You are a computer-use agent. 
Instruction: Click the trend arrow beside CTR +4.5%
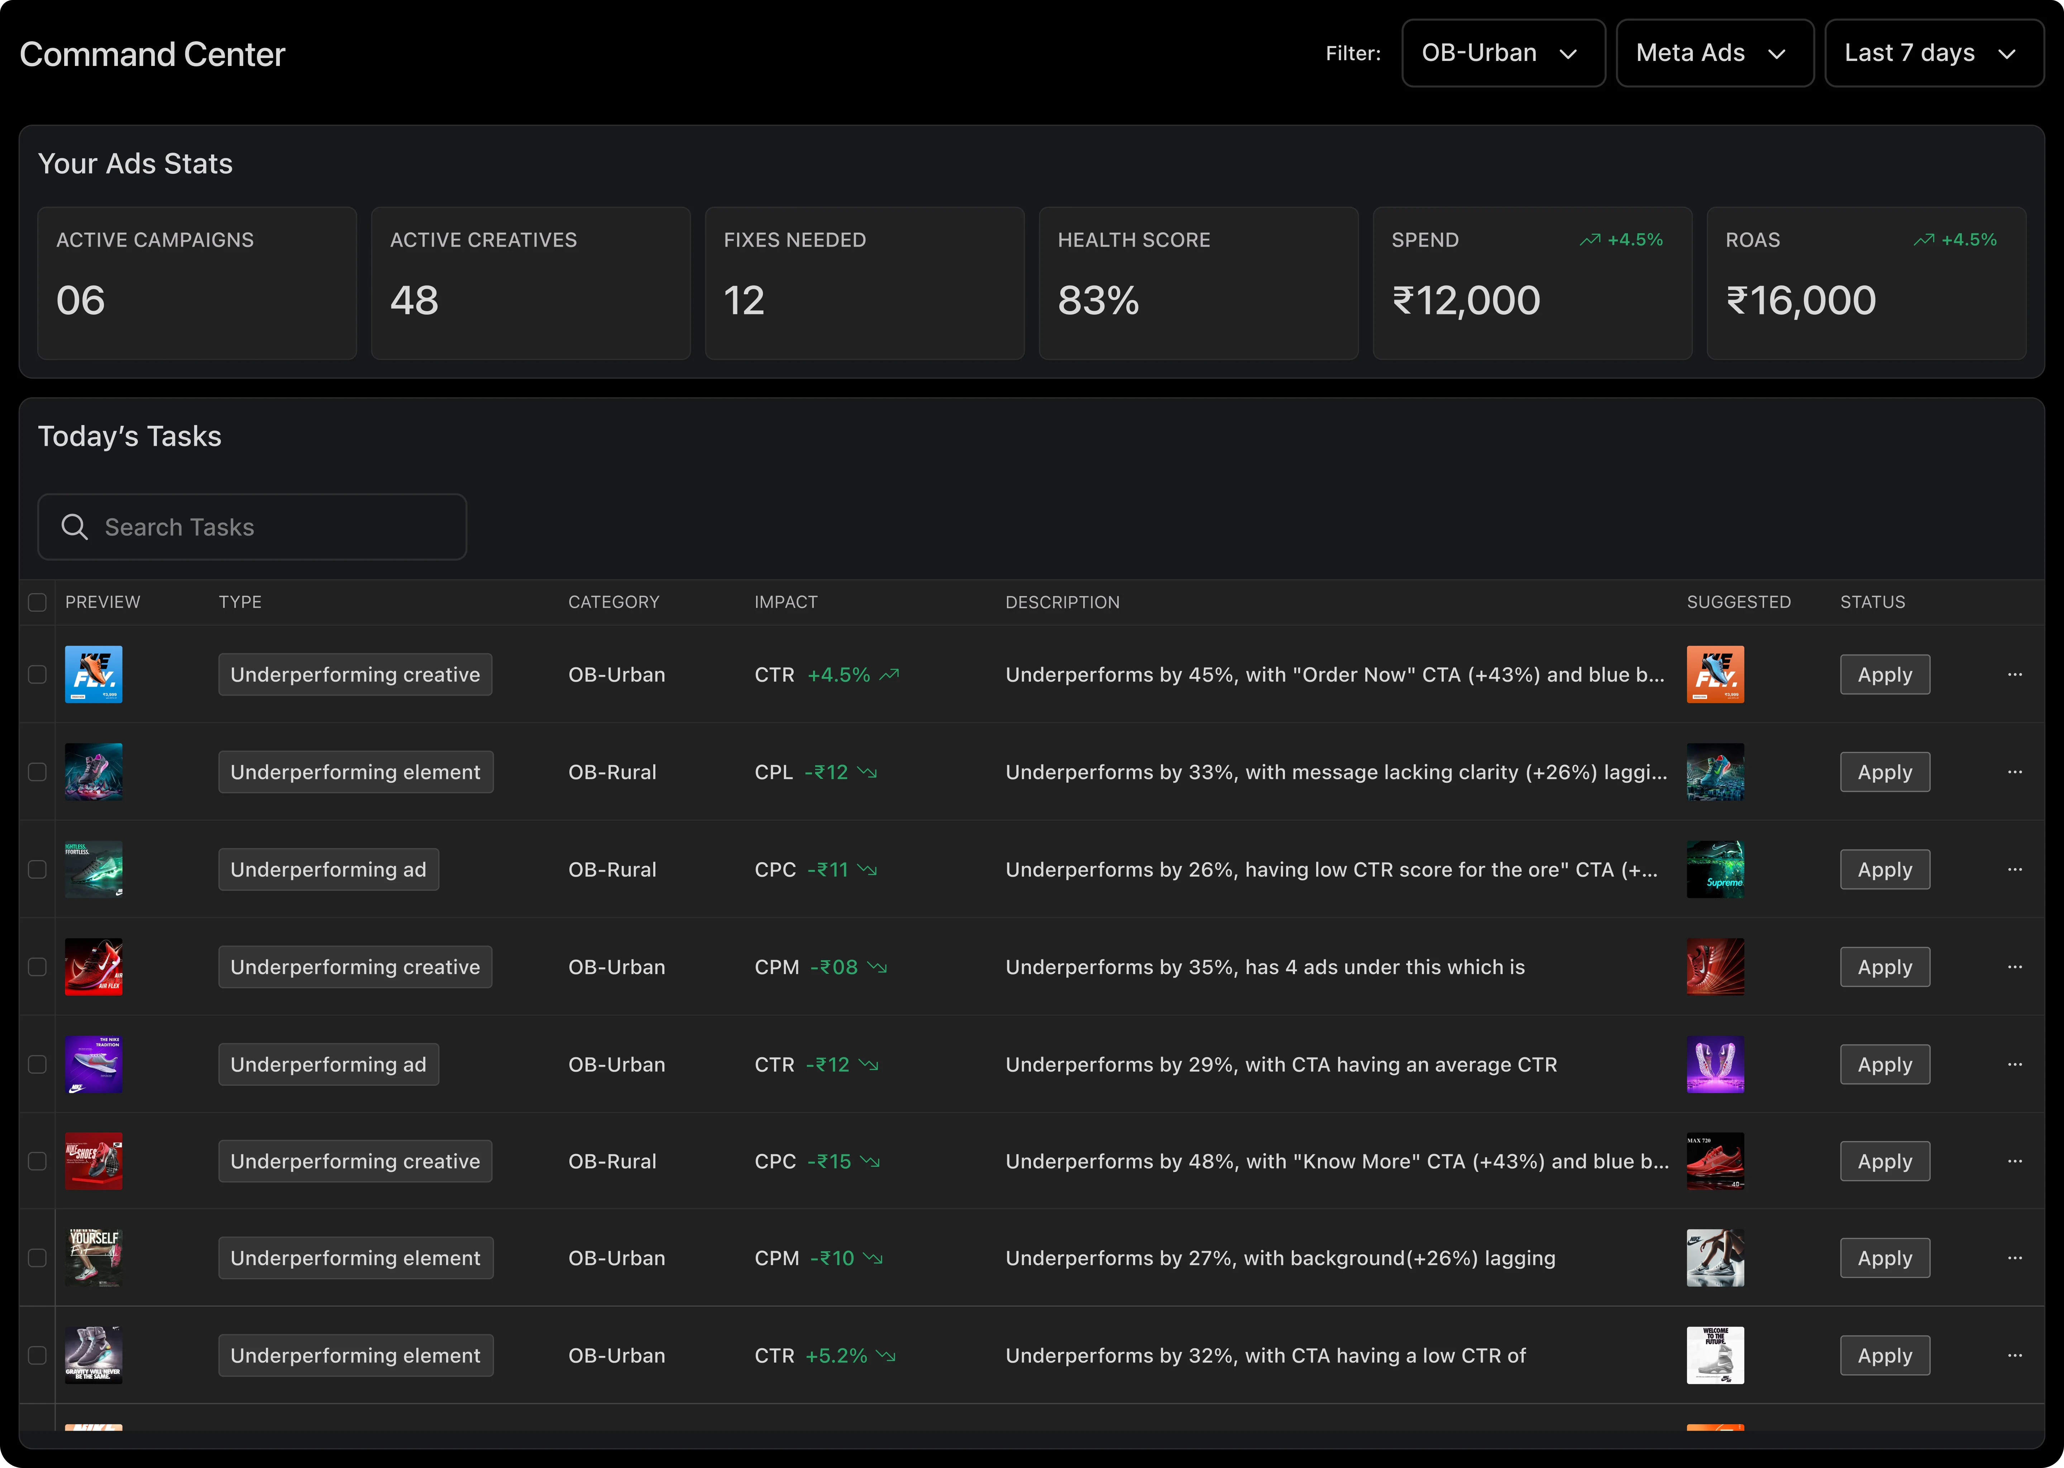point(889,675)
